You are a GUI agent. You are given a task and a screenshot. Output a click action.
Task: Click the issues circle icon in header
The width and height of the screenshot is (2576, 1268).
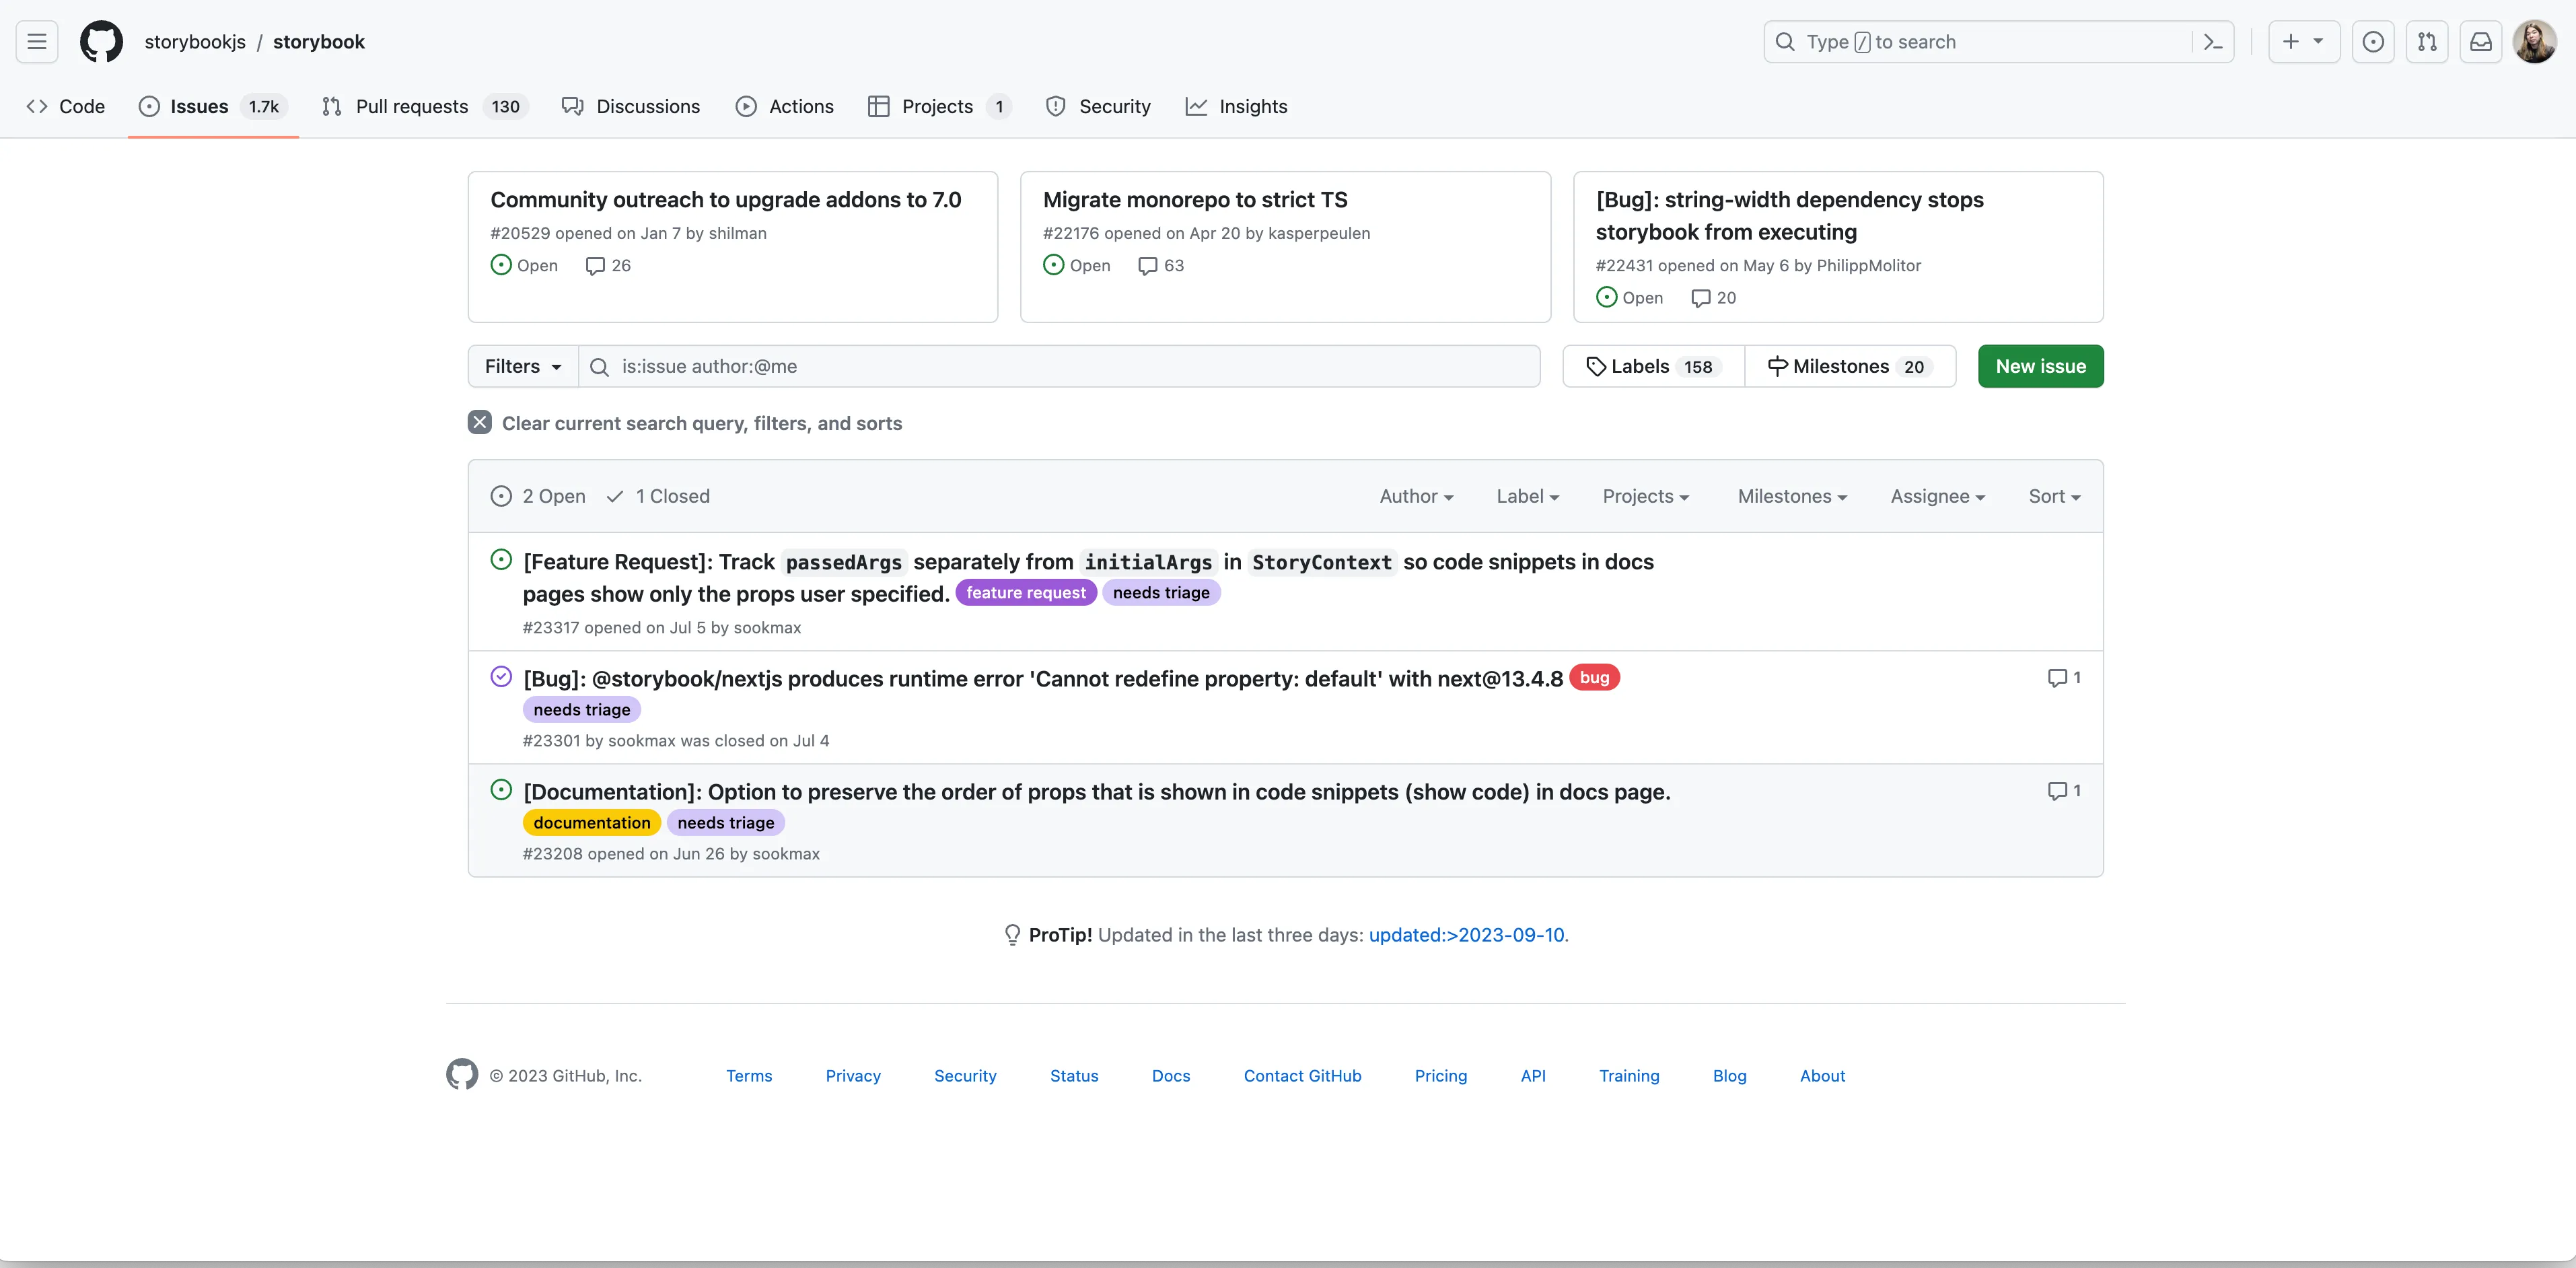pos(2373,42)
